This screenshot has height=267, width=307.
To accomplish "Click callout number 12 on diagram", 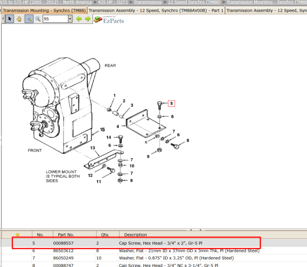I will pyautogui.click(x=90, y=175).
